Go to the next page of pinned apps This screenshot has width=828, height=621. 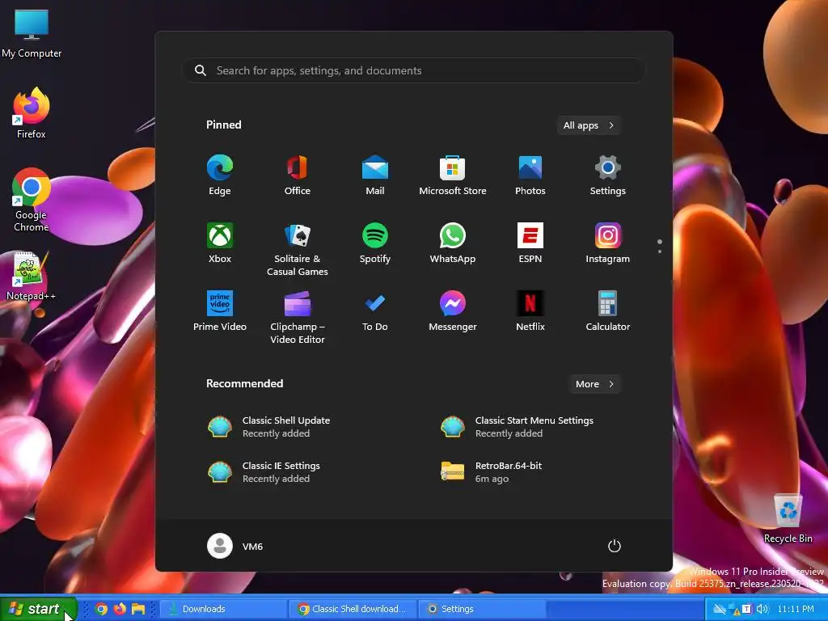coord(660,251)
